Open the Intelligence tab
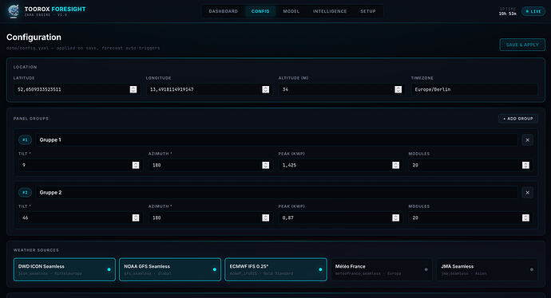This screenshot has height=298, width=551. pos(330,11)
